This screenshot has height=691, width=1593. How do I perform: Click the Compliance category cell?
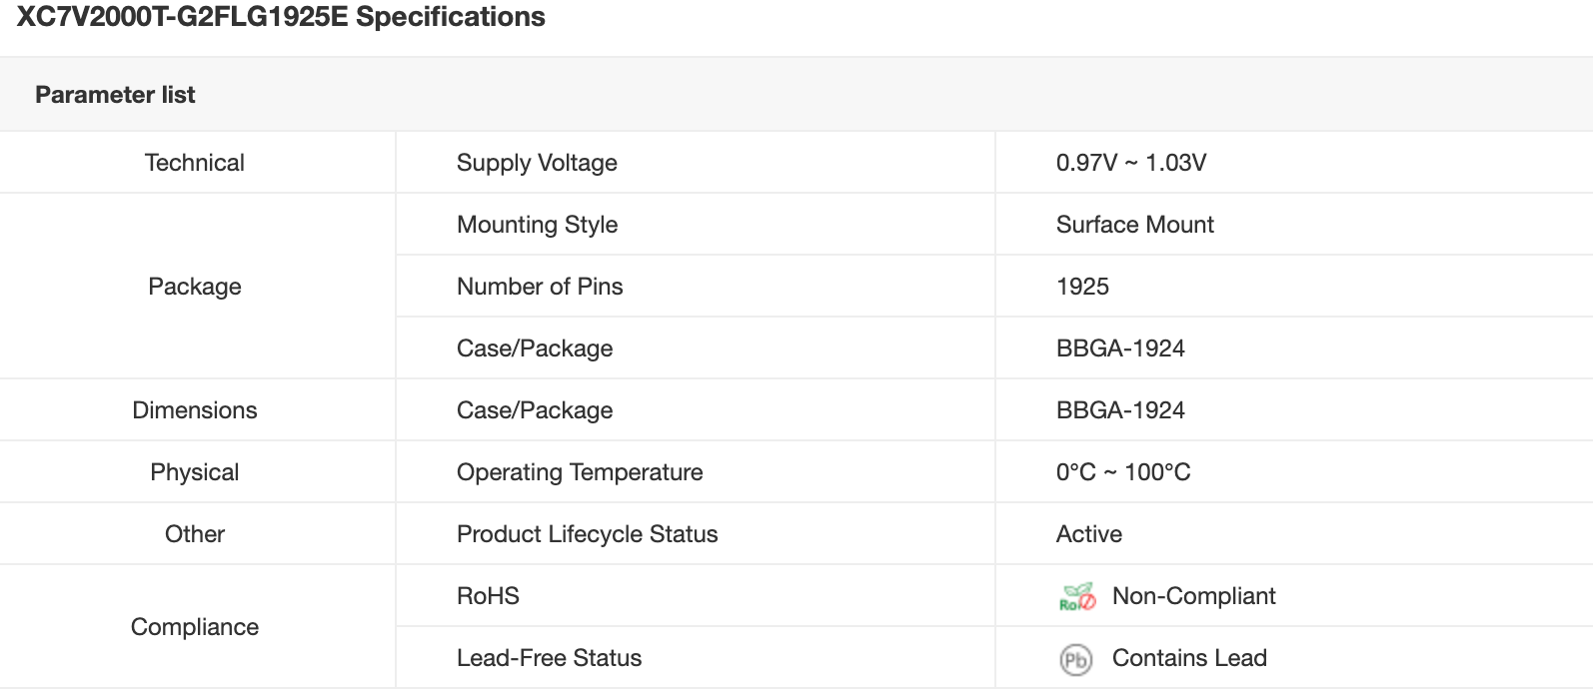coord(195,627)
